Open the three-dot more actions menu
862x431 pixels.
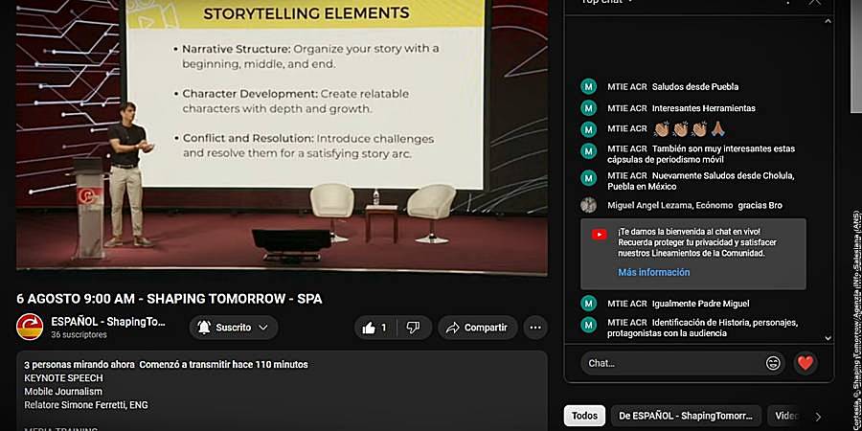(534, 328)
